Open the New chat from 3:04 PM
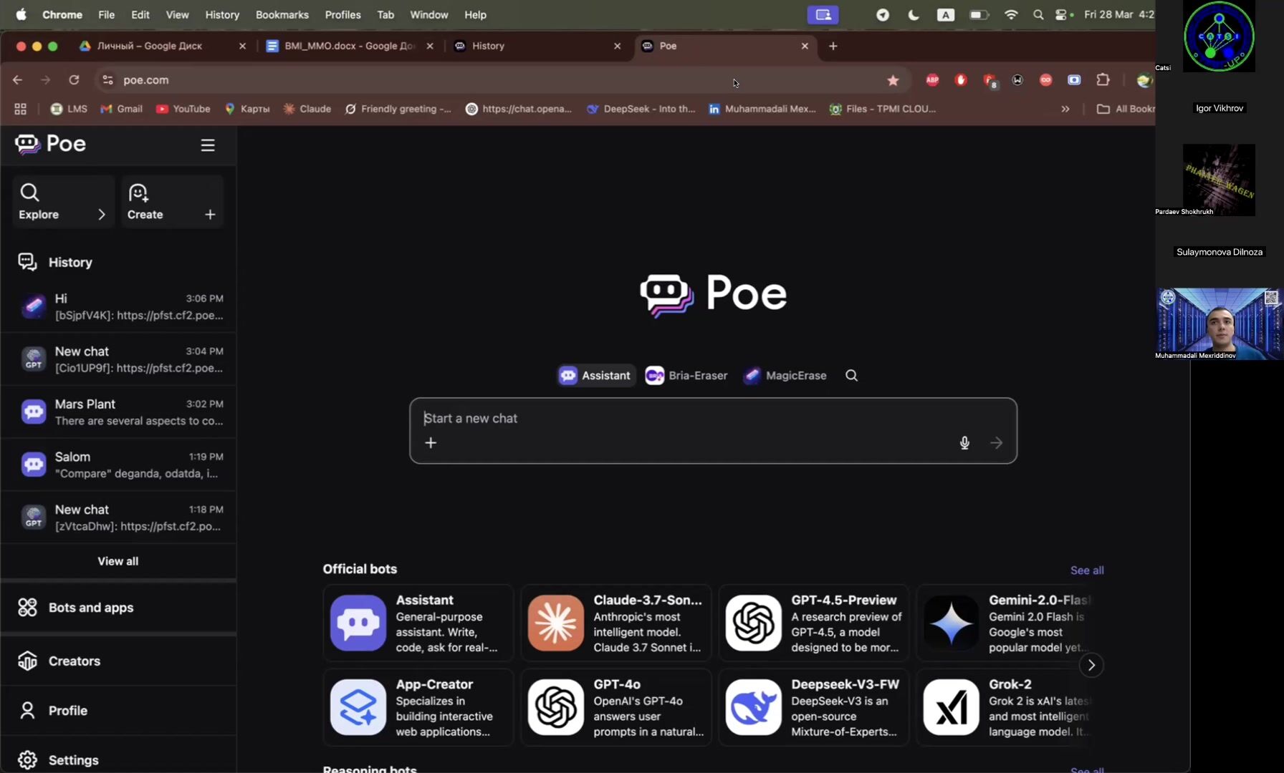 point(118,359)
